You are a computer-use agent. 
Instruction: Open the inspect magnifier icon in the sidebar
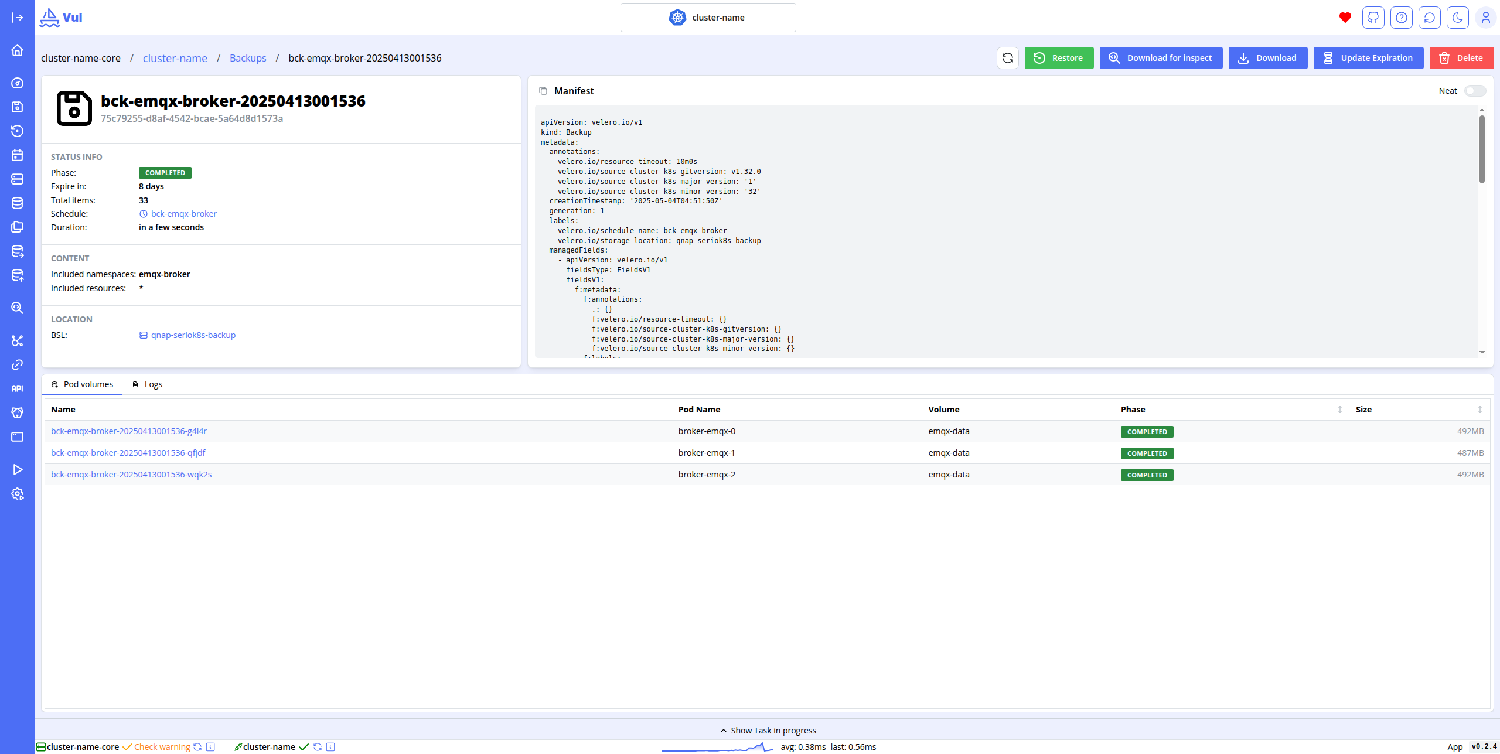(x=17, y=308)
